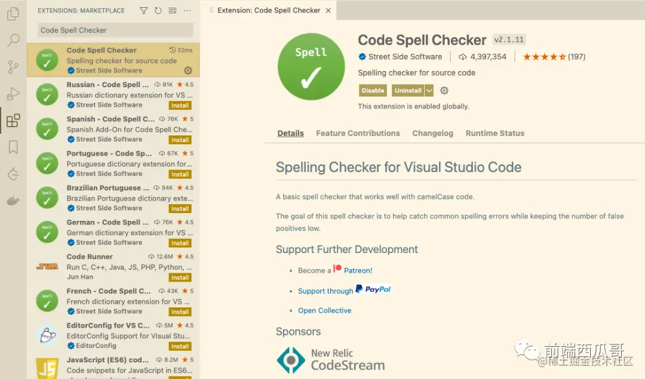Viewport: 645px width, 379px height.
Task: Filter extensions with the funnel icon
Action: pyautogui.click(x=143, y=11)
